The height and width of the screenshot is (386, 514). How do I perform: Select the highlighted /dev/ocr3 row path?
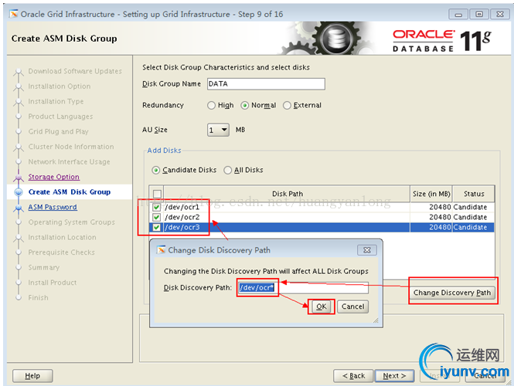[182, 228]
